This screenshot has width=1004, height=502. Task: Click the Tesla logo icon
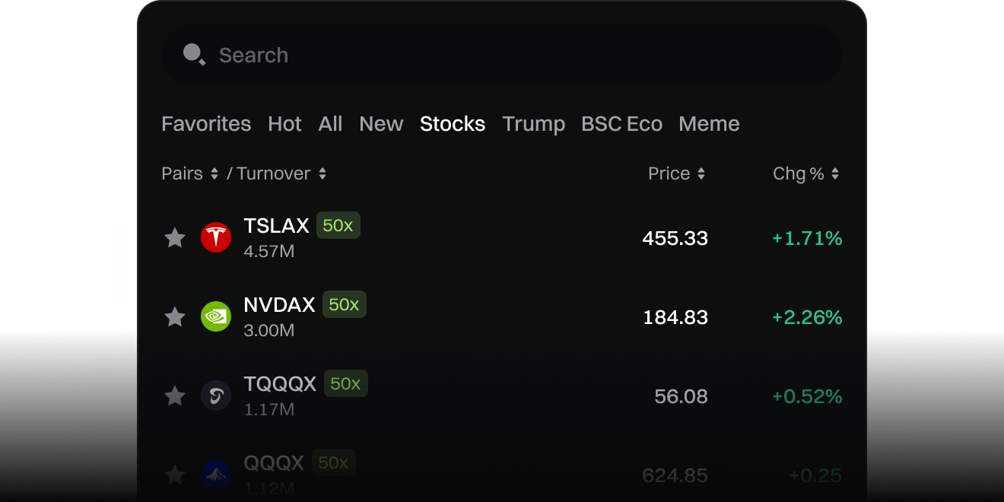click(x=216, y=238)
